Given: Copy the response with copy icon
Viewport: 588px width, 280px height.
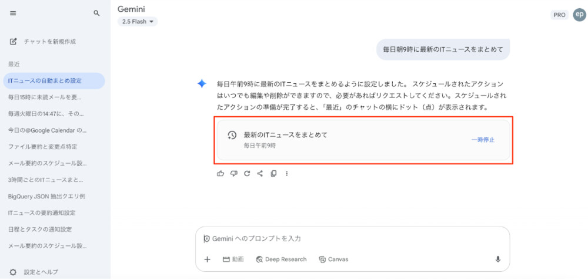Looking at the screenshot, I should [273, 173].
